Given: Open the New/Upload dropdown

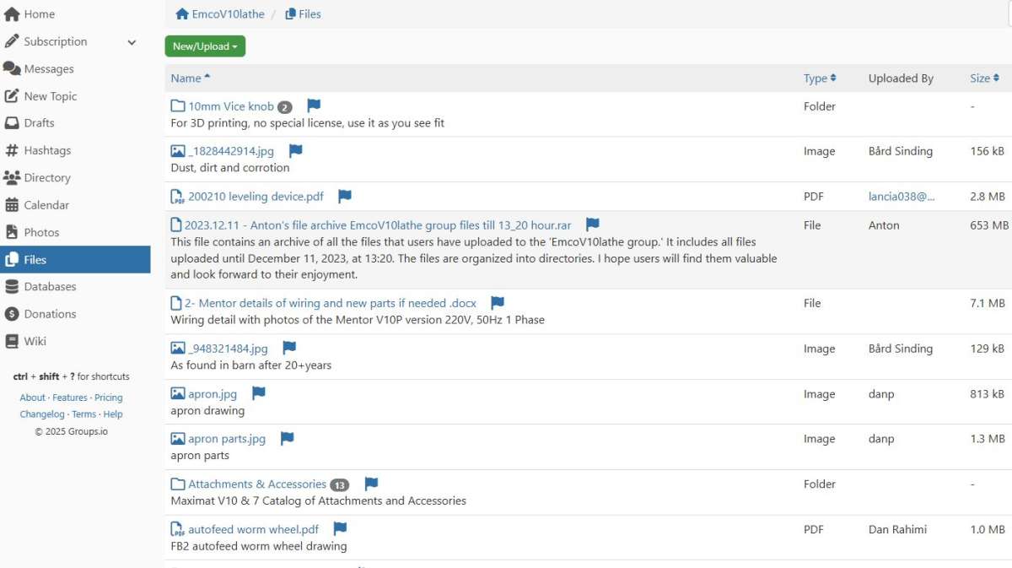Looking at the screenshot, I should [x=205, y=46].
